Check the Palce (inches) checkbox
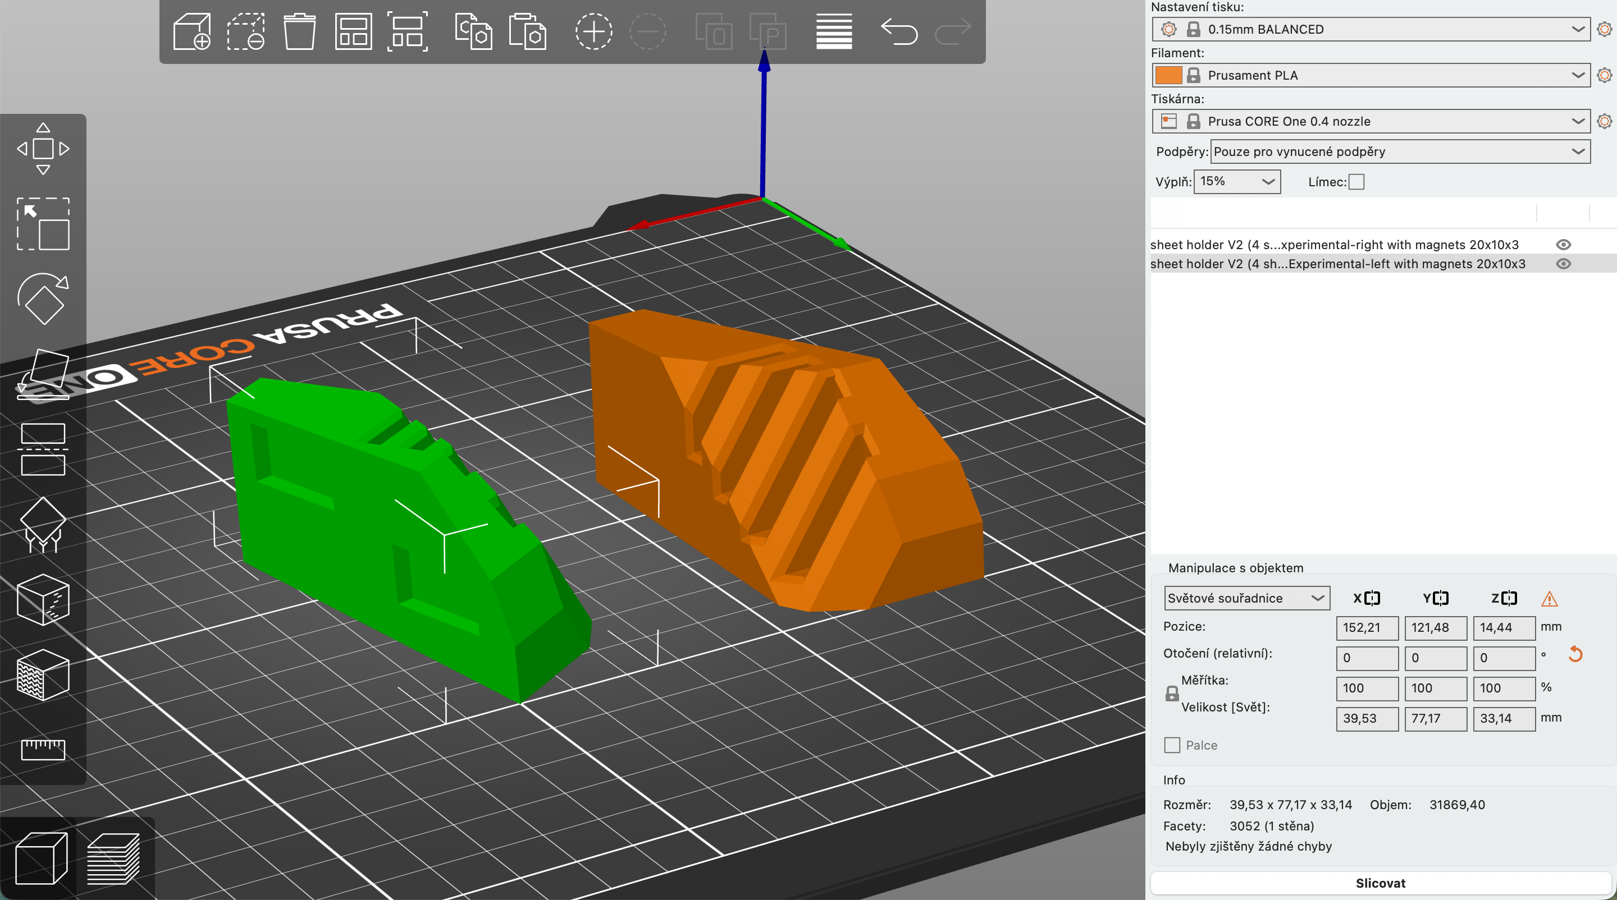 tap(1172, 745)
